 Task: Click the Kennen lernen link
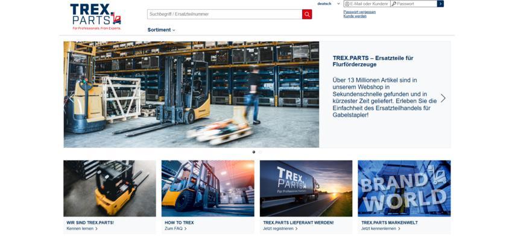(x=82, y=229)
